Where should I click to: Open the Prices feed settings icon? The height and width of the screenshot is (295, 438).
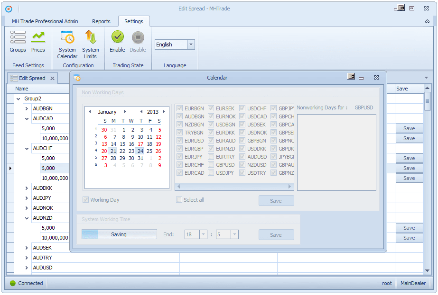click(x=38, y=42)
